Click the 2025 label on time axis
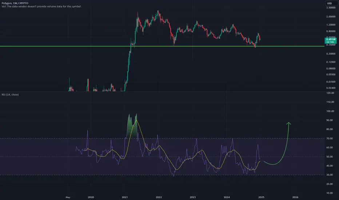Viewport: 339px width, 200px height. 261,197
